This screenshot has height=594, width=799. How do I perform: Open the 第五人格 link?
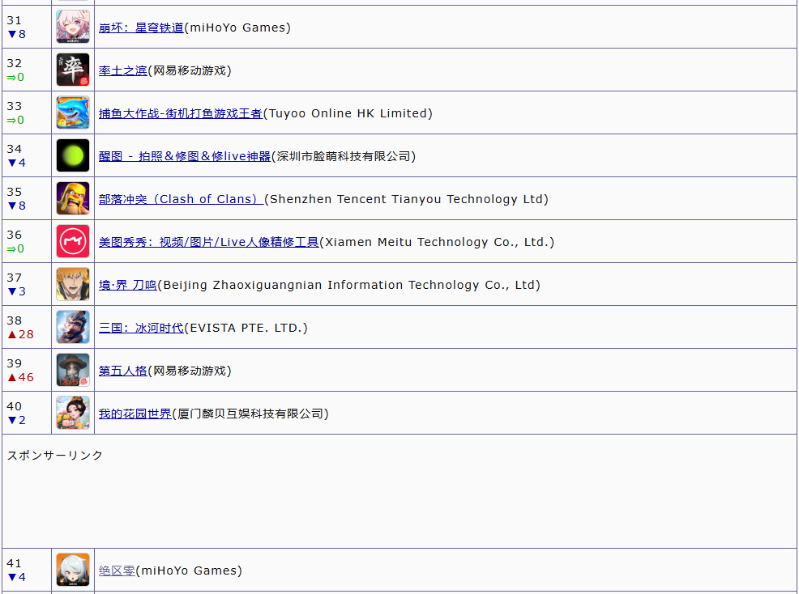(x=123, y=371)
